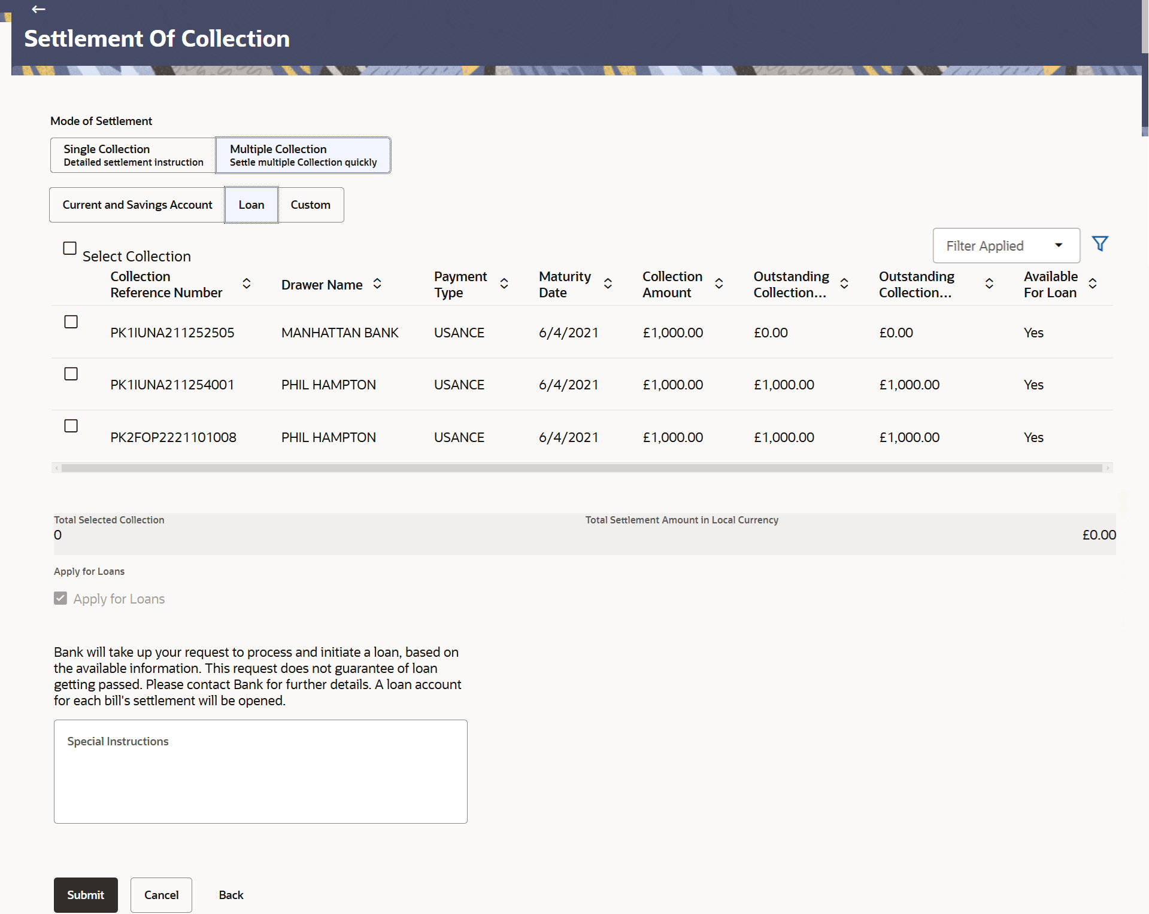Viewport: 1149px width, 914px height.
Task: Sort by Collection Amount column
Action: (x=719, y=284)
